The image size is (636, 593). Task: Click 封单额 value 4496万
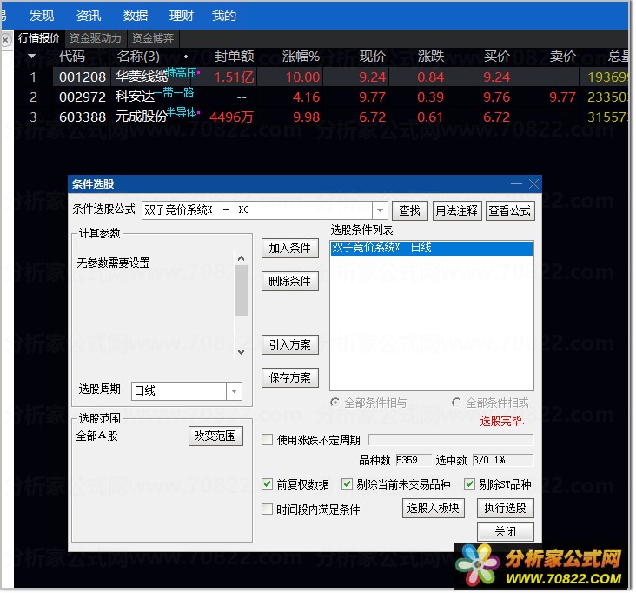tap(231, 117)
